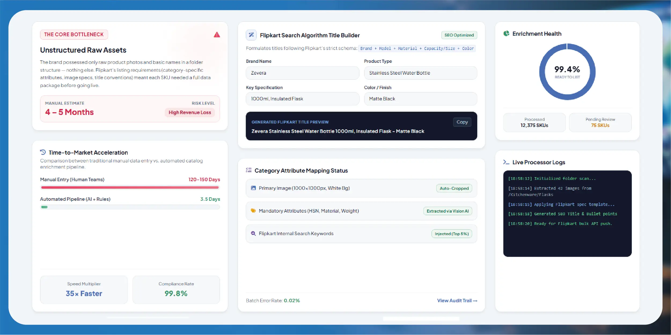Viewport: 671px width, 335px height.
Task: Click the Manual Entry (Human Teams) label
Action: (72, 179)
